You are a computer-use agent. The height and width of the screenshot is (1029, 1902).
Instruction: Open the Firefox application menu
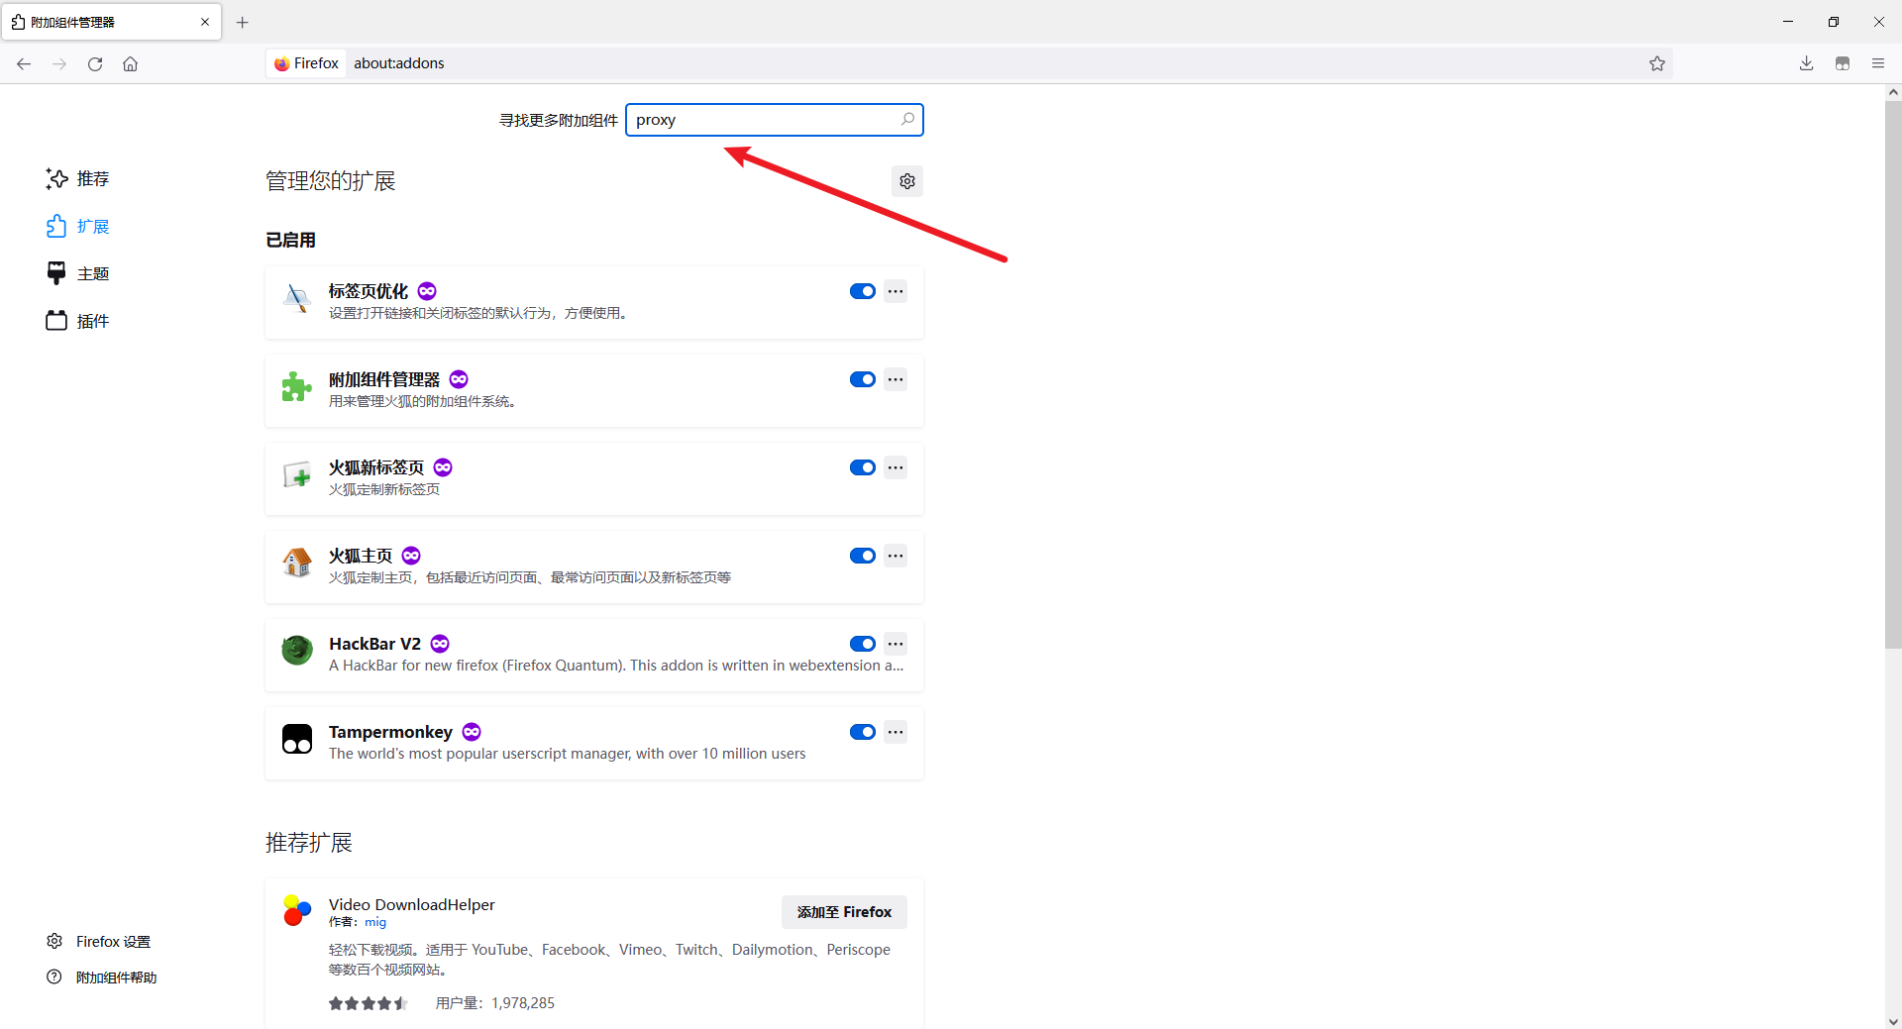point(1878,63)
